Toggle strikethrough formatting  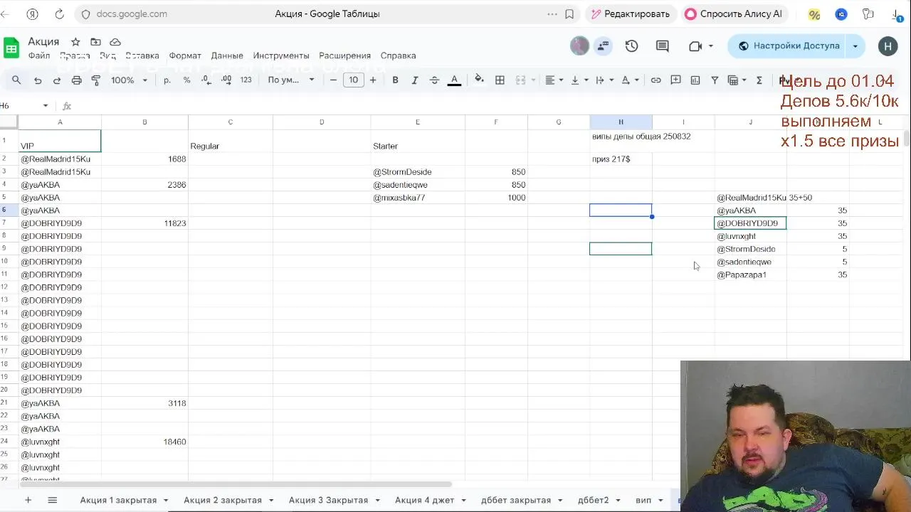click(x=434, y=80)
